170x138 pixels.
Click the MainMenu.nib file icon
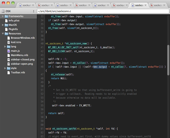[9, 55]
